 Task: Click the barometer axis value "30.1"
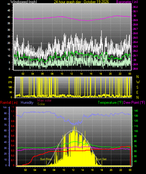(x=135, y=11)
